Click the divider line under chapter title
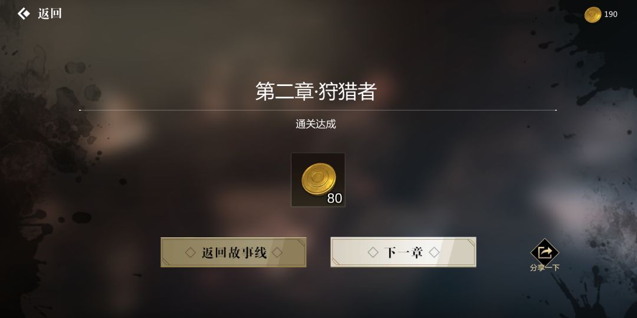The width and height of the screenshot is (637, 318). tap(318, 110)
